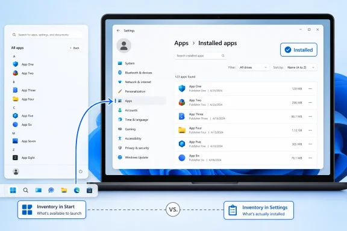This screenshot has height=231, width=347.
Task: Click the 256 MB size of App Two
Action: (297, 103)
